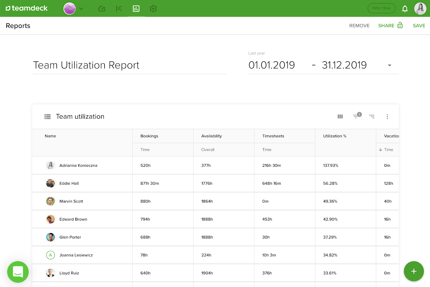Click Marvin Scott's avatar

[x=51, y=201]
